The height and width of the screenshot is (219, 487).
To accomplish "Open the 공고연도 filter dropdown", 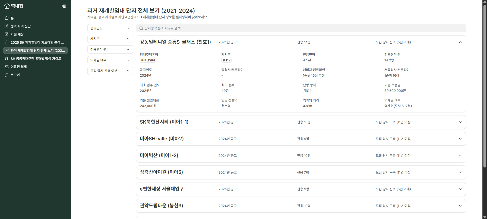I will coord(110,28).
